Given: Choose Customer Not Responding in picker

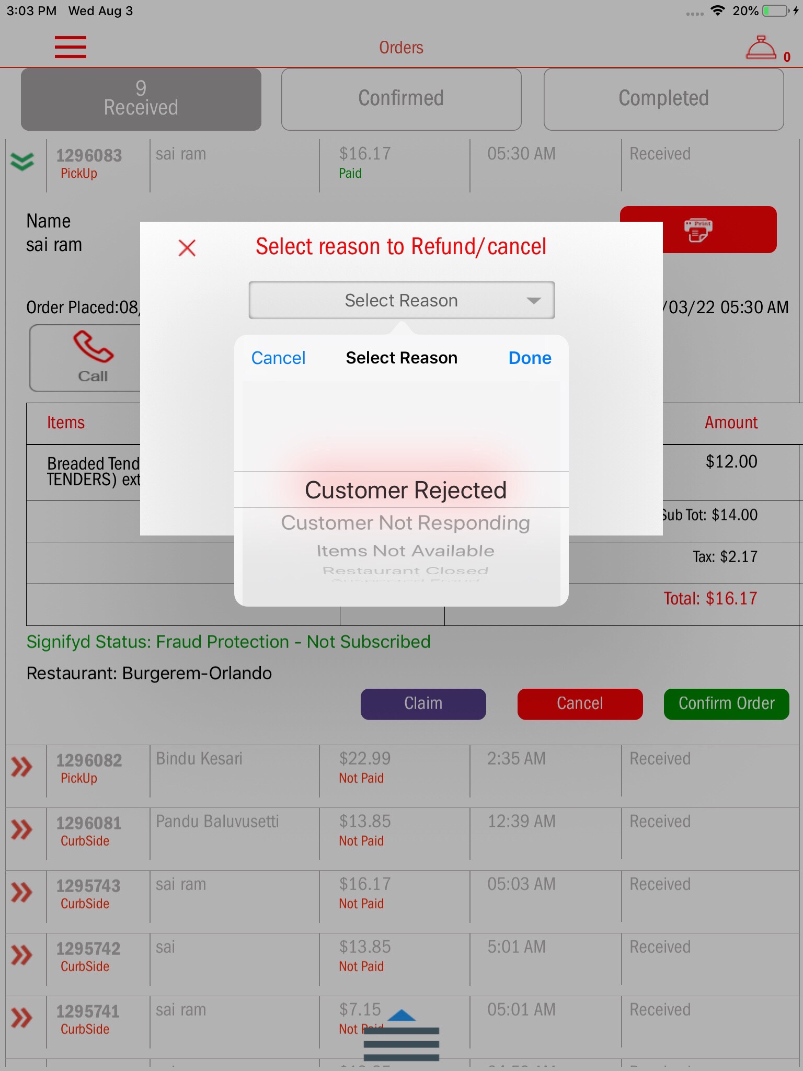Looking at the screenshot, I should [x=406, y=523].
